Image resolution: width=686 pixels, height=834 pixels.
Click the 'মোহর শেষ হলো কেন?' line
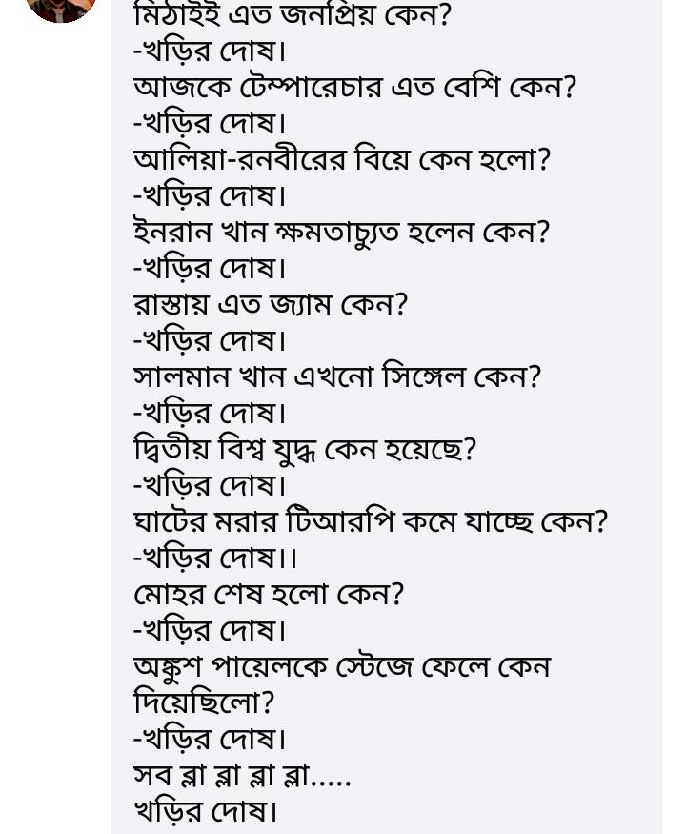(x=269, y=594)
